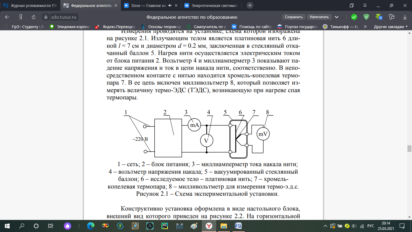Open the green download-arrow extension icon
412x232 pixels.
point(379,17)
